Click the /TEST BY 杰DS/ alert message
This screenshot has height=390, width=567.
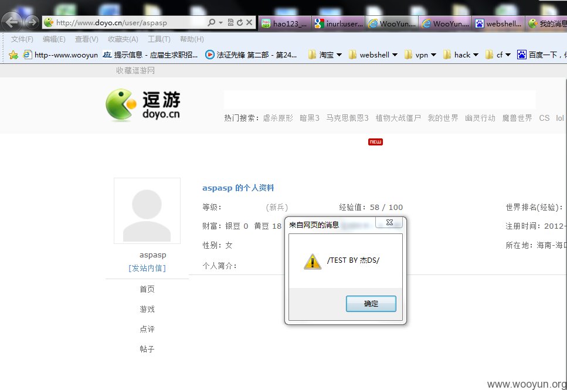354,260
